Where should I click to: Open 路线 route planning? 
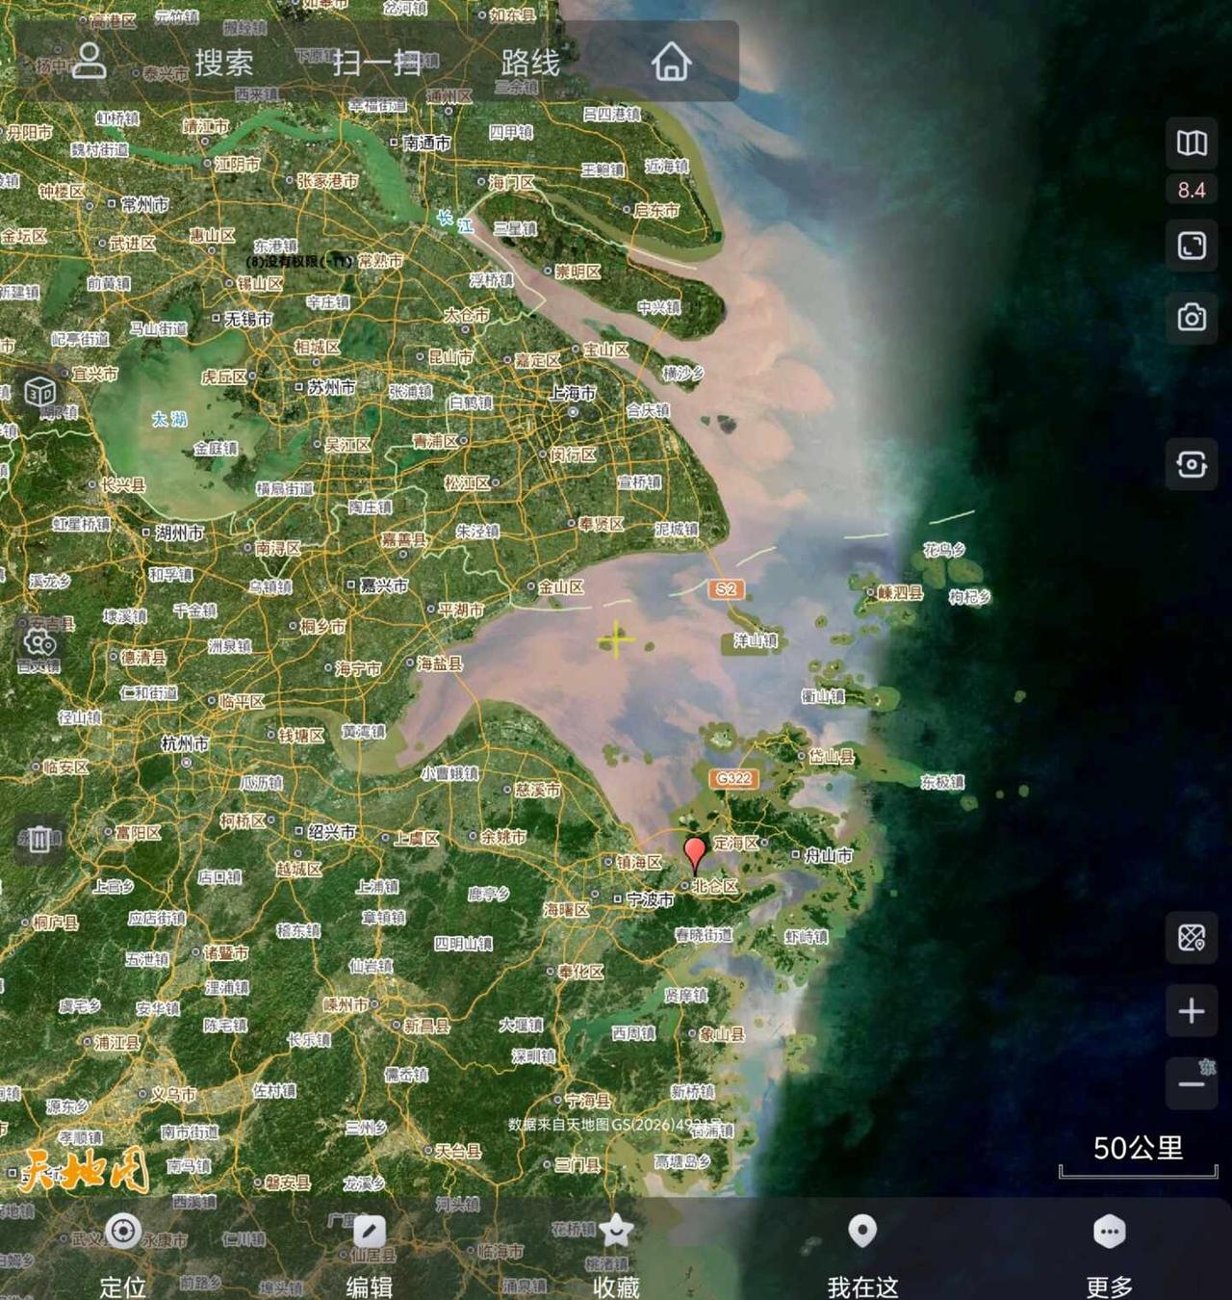pyautogui.click(x=530, y=63)
